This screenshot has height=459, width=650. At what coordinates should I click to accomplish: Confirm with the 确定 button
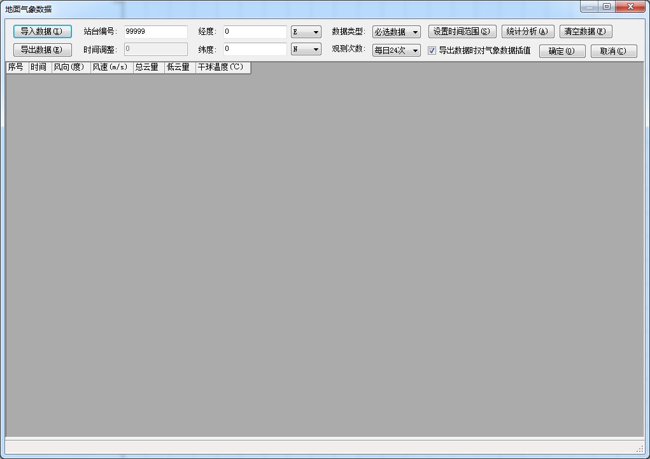(562, 51)
